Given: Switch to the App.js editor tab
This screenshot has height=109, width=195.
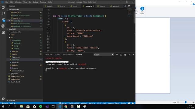Looking at the screenshot, I should (x=75, y=6).
